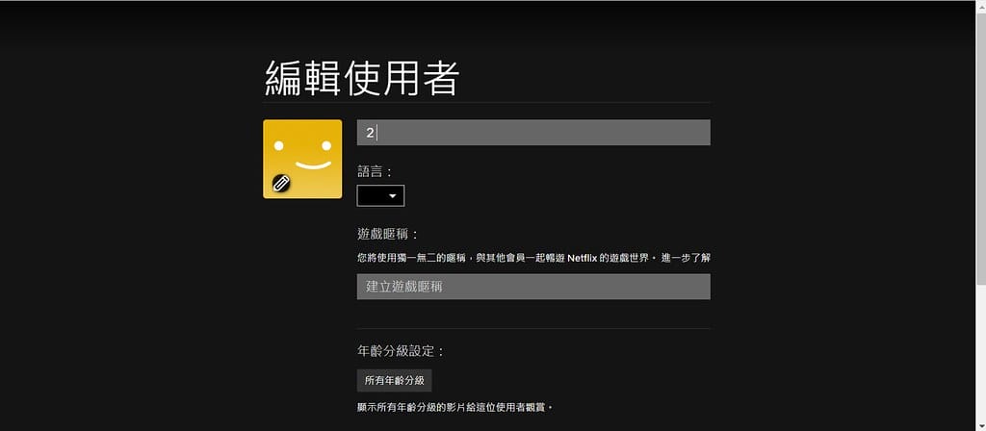Click the scrollbar up arrow
The image size is (986, 431).
tap(980, 5)
